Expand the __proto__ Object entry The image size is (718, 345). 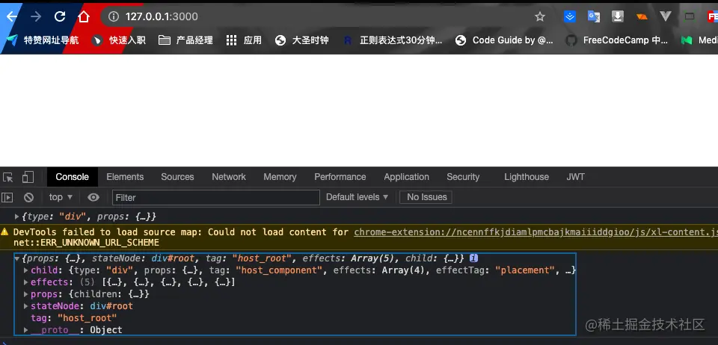(26, 330)
